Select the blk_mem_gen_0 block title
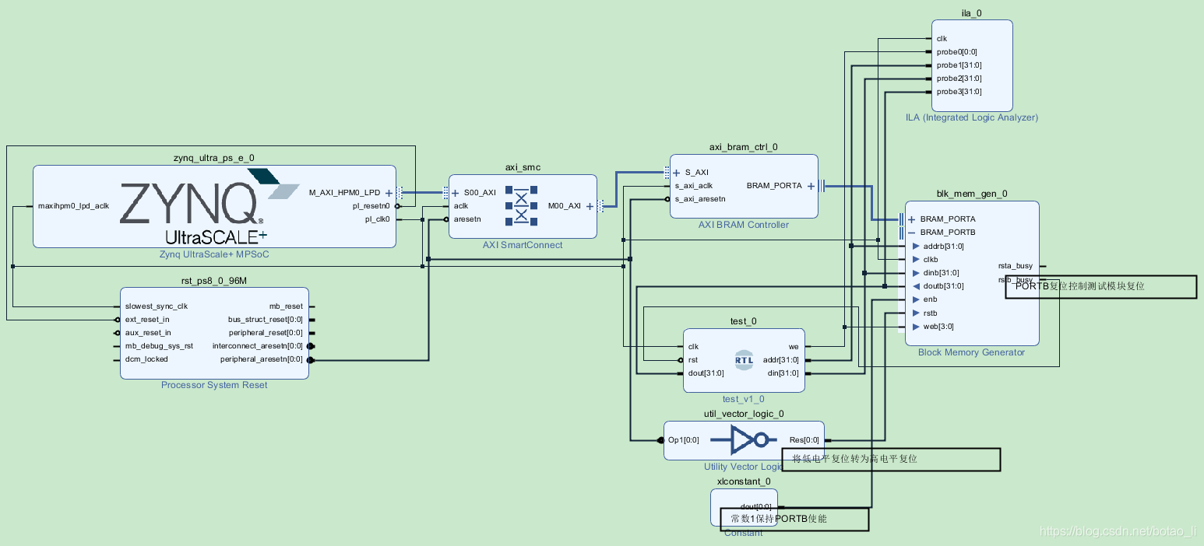The image size is (1204, 546). coord(972,194)
